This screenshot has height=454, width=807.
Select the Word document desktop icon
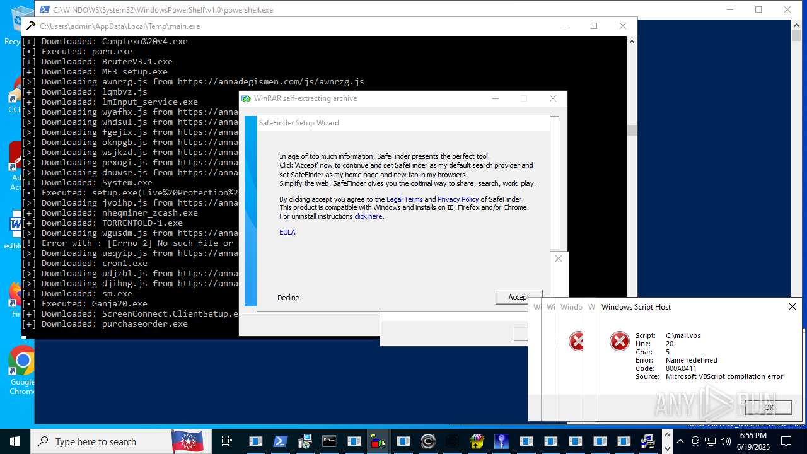14,231
